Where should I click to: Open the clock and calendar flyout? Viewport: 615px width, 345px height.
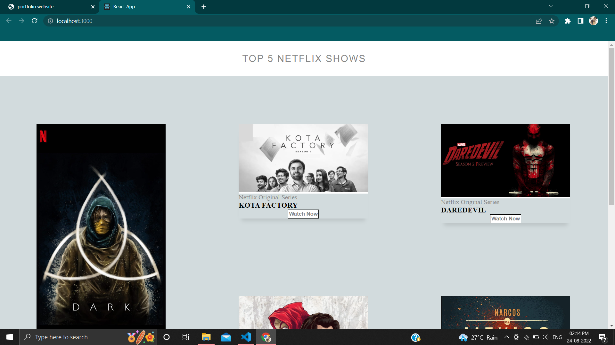click(x=579, y=337)
